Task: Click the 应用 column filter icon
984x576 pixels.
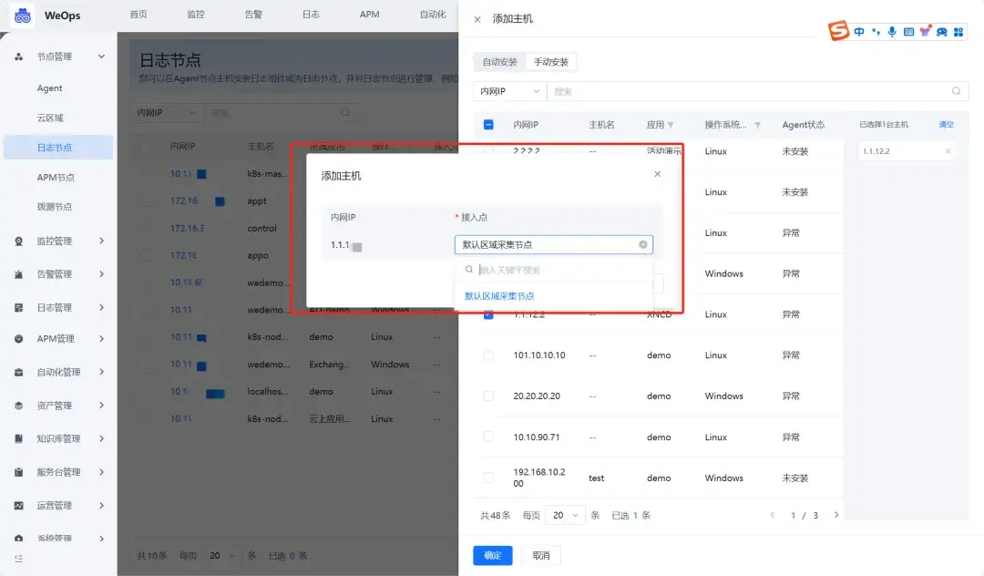Action: pyautogui.click(x=671, y=125)
